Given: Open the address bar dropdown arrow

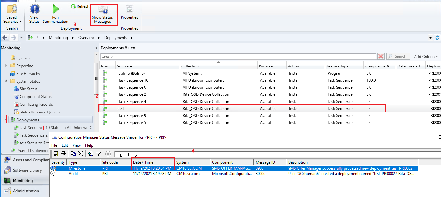Looking at the screenshot, I should click(430, 38).
